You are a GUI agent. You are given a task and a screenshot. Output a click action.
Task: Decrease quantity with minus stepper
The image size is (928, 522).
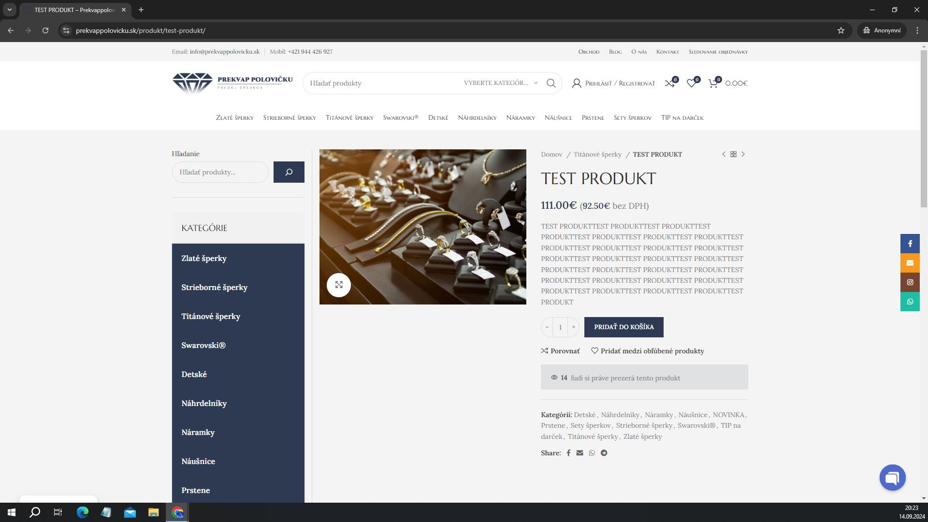(547, 327)
